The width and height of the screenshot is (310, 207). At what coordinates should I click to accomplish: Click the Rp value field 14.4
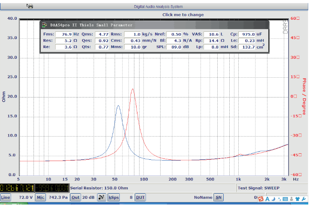(211, 40)
